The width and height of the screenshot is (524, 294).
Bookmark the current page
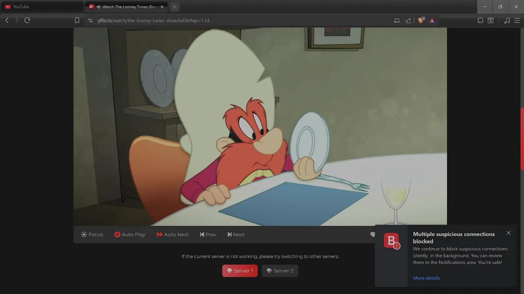[77, 20]
